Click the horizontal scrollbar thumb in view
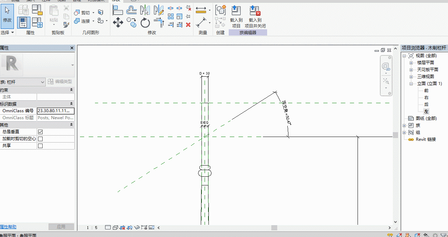 click(274, 228)
